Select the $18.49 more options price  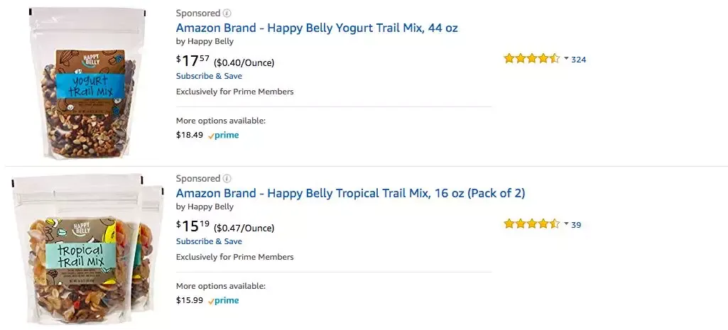coord(189,136)
